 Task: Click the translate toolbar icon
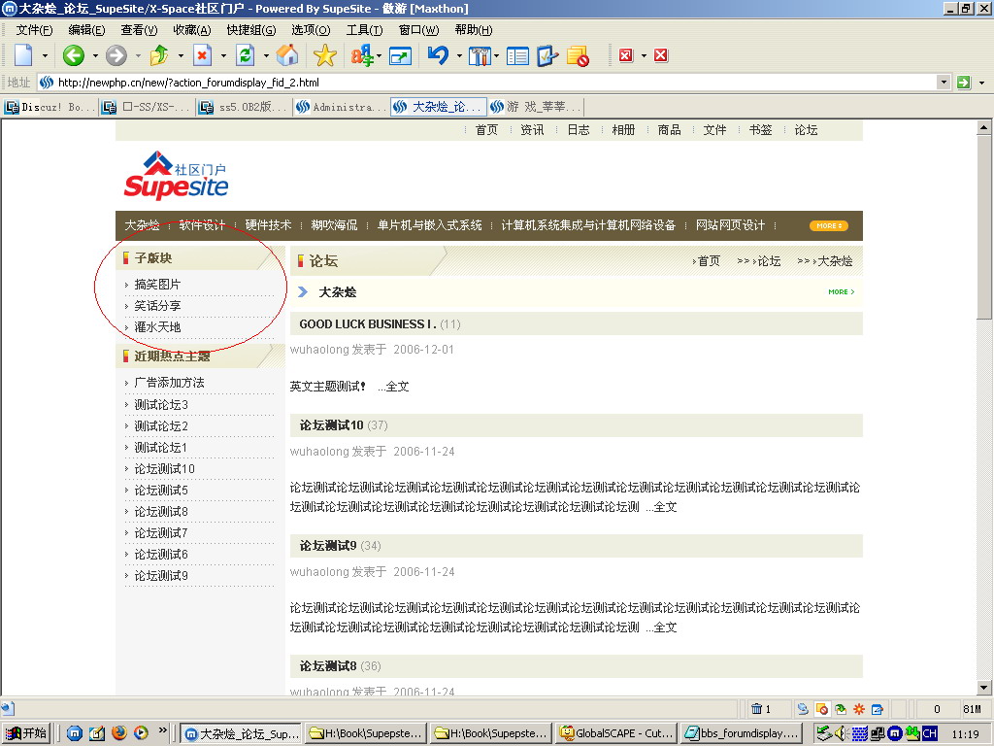tap(361, 55)
